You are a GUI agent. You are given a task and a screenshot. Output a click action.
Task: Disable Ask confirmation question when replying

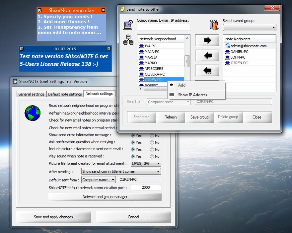[x=152, y=142]
